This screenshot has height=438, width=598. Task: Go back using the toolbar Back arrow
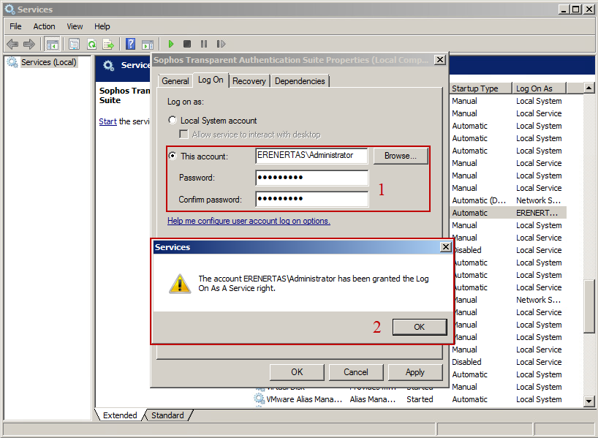[x=12, y=45]
